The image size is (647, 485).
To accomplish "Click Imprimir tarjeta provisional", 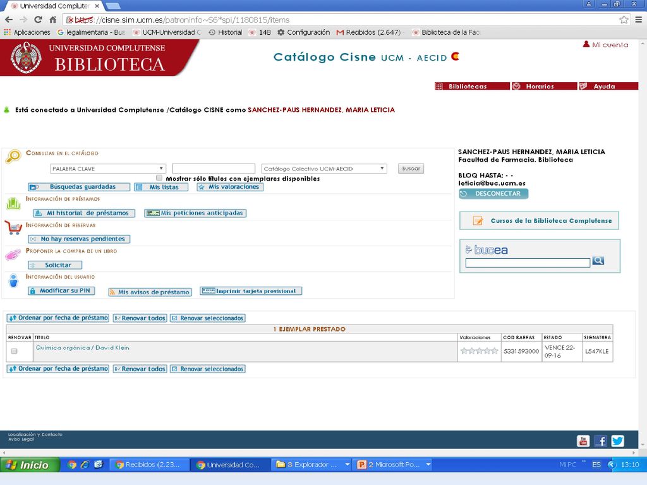I will 251,290.
